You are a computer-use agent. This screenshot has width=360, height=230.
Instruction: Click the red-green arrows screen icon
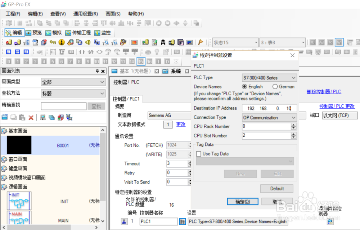click(60, 118)
